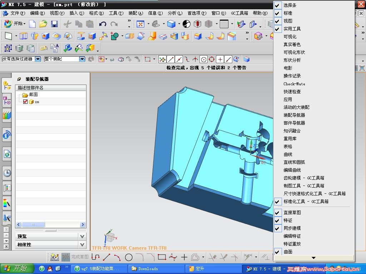The width and height of the screenshot is (366, 274).
Task: Click the Hole feature icon
Action: click(x=45, y=36)
